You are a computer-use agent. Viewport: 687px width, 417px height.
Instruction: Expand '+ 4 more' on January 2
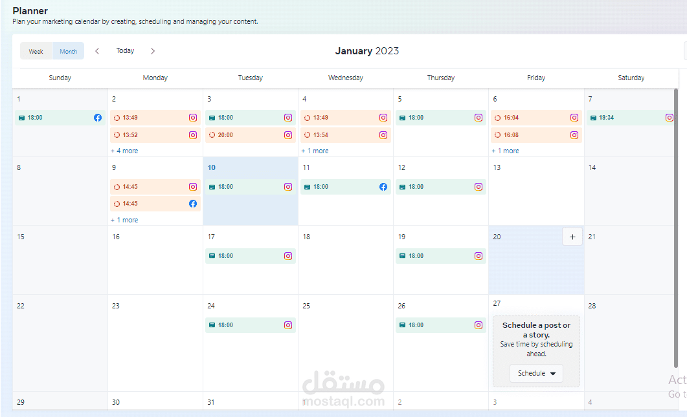click(124, 151)
